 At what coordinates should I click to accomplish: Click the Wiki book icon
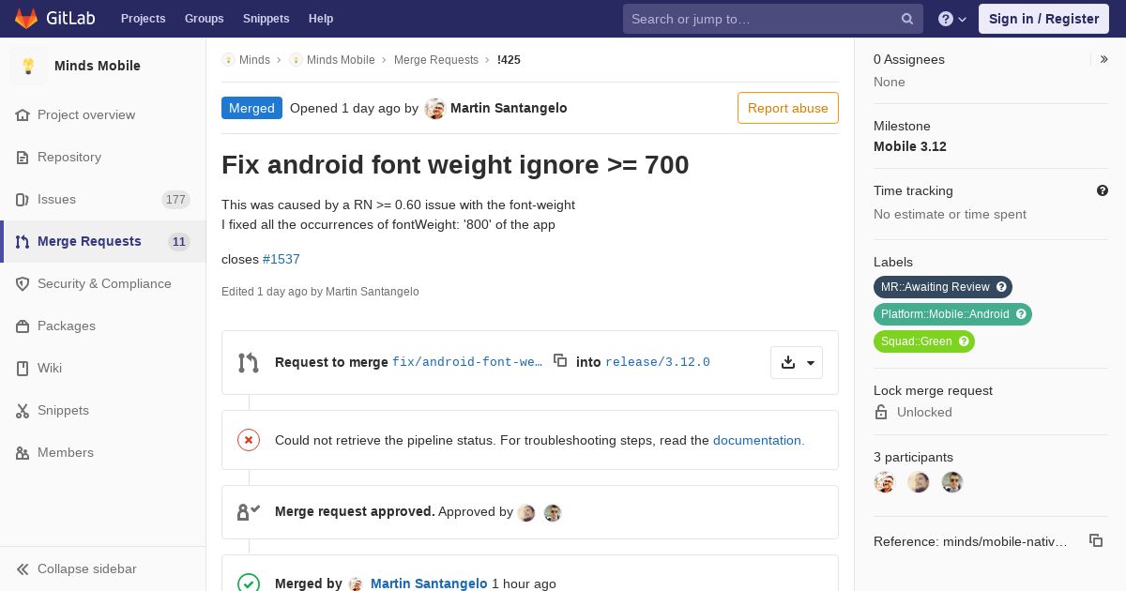[x=23, y=368]
